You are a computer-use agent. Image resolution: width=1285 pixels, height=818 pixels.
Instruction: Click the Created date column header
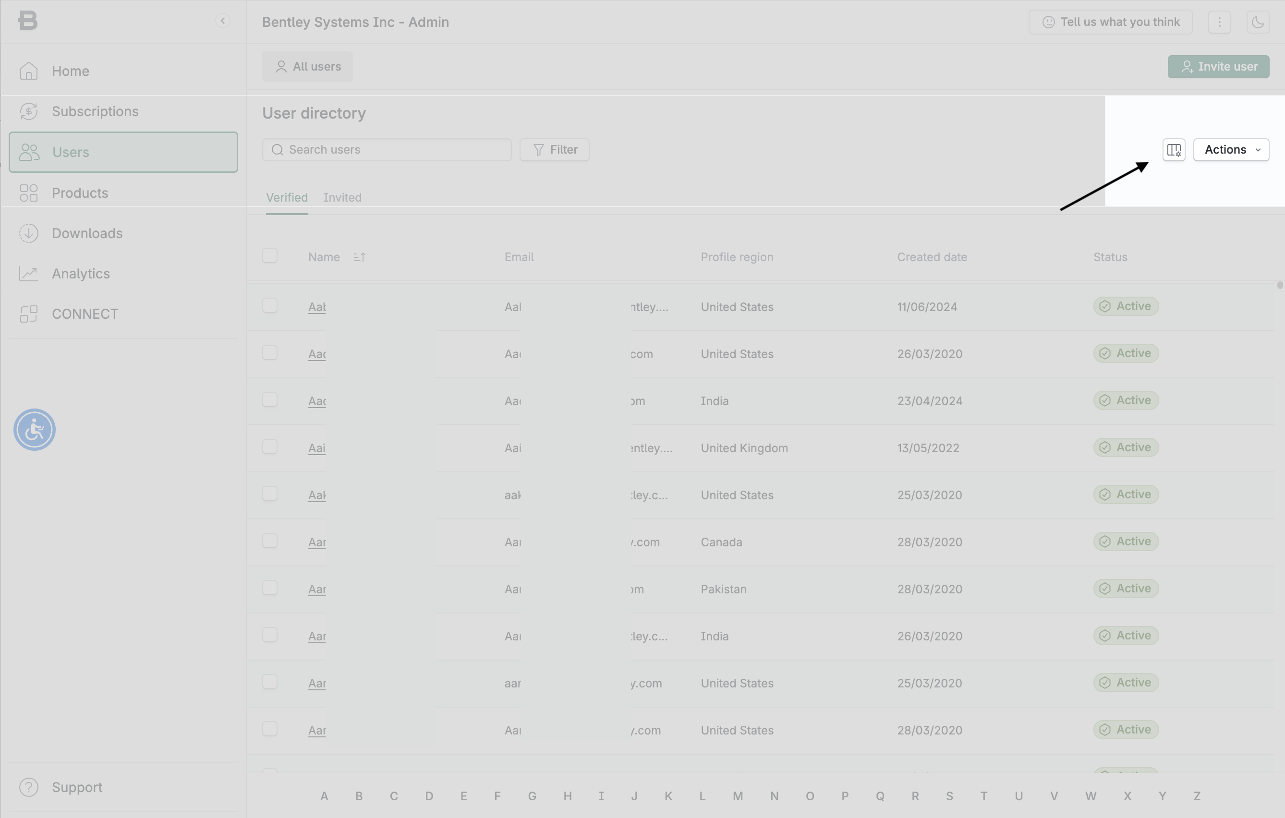pos(932,257)
